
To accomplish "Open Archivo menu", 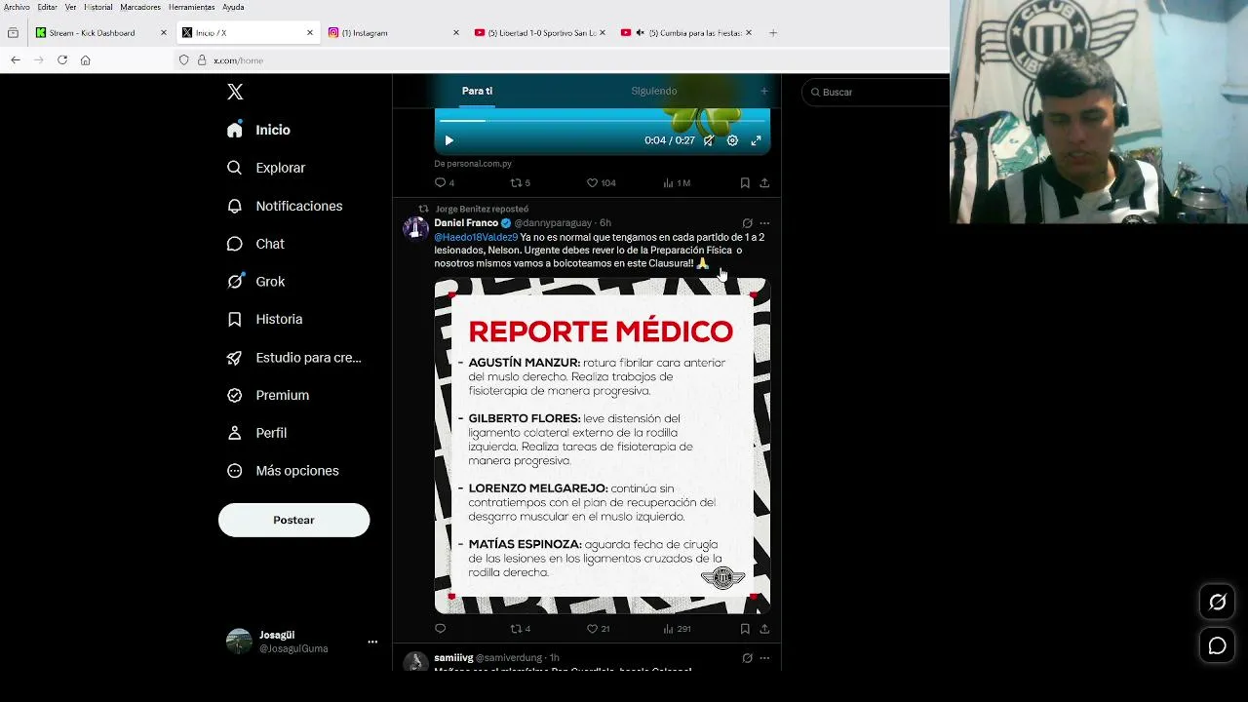I will (x=17, y=7).
